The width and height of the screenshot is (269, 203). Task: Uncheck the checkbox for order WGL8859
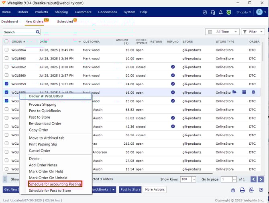coord(6,84)
